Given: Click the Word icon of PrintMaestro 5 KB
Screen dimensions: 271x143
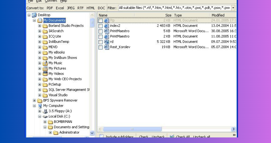Looking at the screenshot, I should coord(106,31).
